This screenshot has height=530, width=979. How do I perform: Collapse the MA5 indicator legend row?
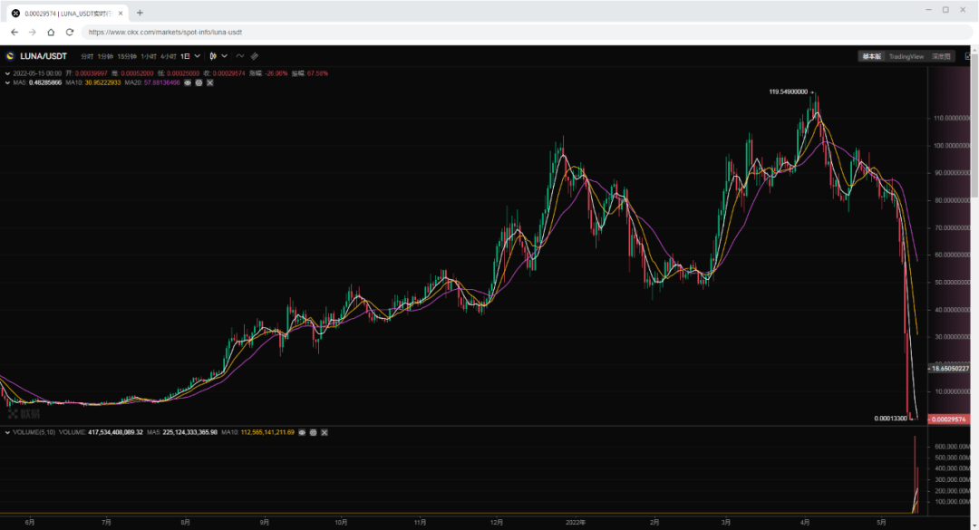pos(5,82)
